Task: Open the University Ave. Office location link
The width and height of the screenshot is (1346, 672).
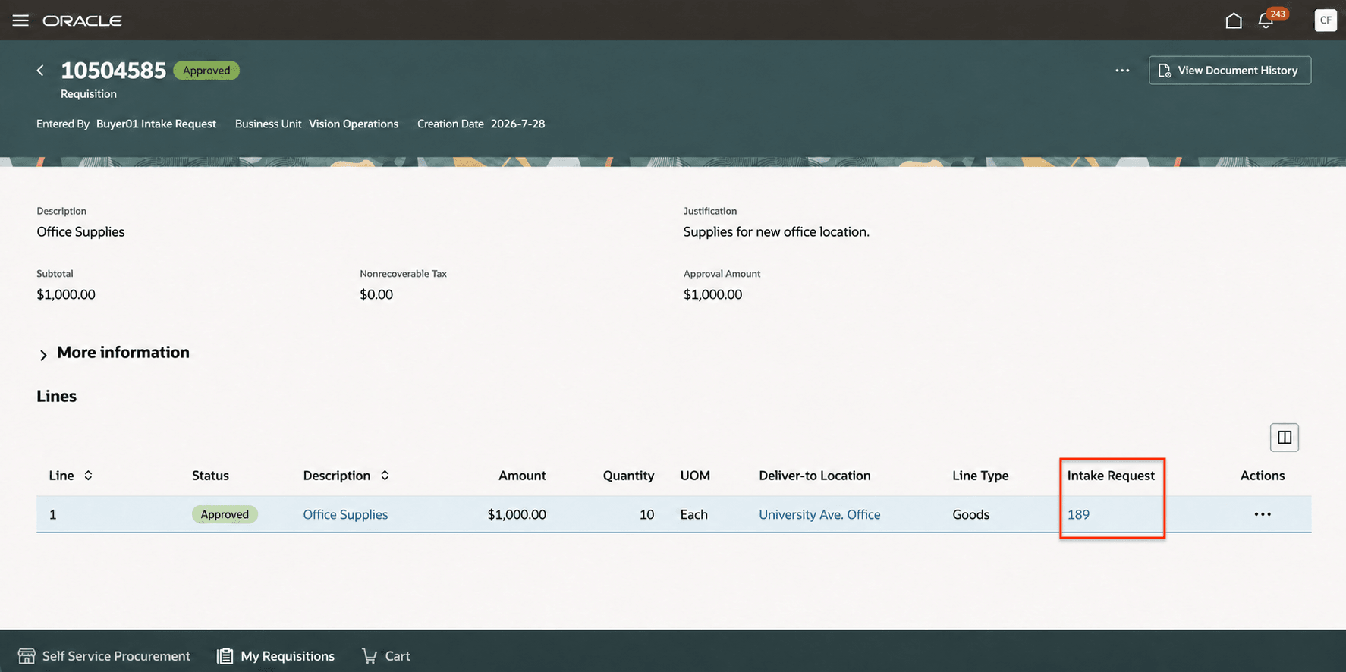Action: click(x=819, y=514)
